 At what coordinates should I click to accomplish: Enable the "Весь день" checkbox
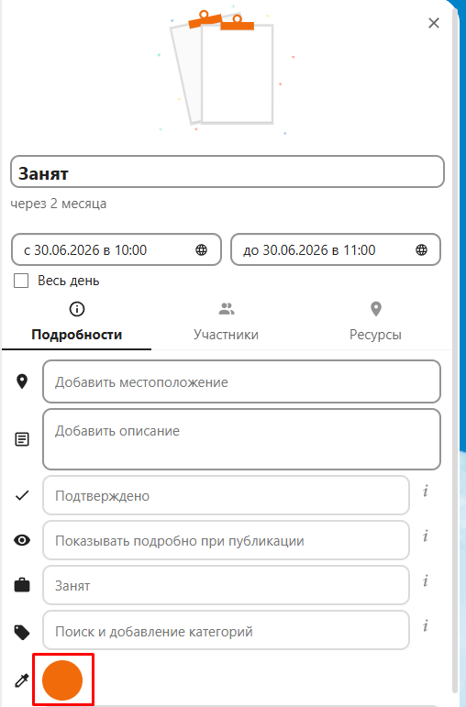(21, 281)
